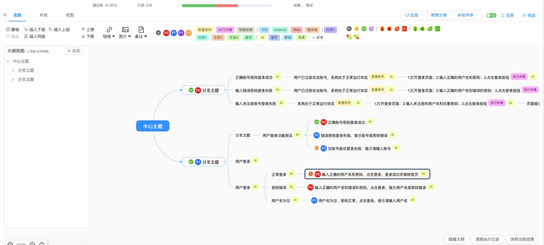
Task: Click the yellow fail X result icon
Action: pyautogui.click(x=357, y=29)
